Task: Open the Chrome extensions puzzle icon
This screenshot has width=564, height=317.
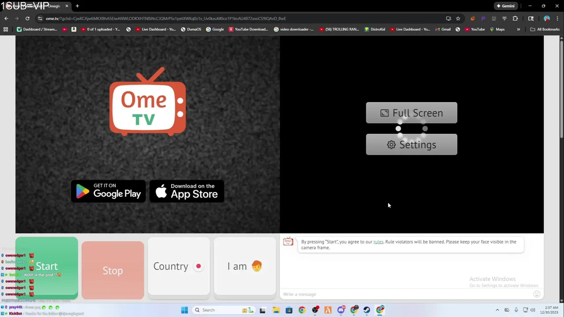Action: [x=515, y=18]
